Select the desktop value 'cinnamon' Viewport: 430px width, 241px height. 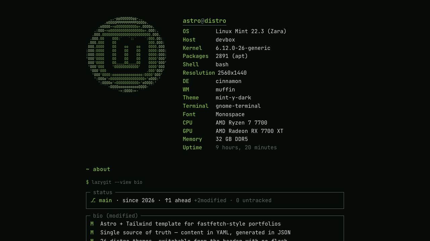click(x=228, y=81)
